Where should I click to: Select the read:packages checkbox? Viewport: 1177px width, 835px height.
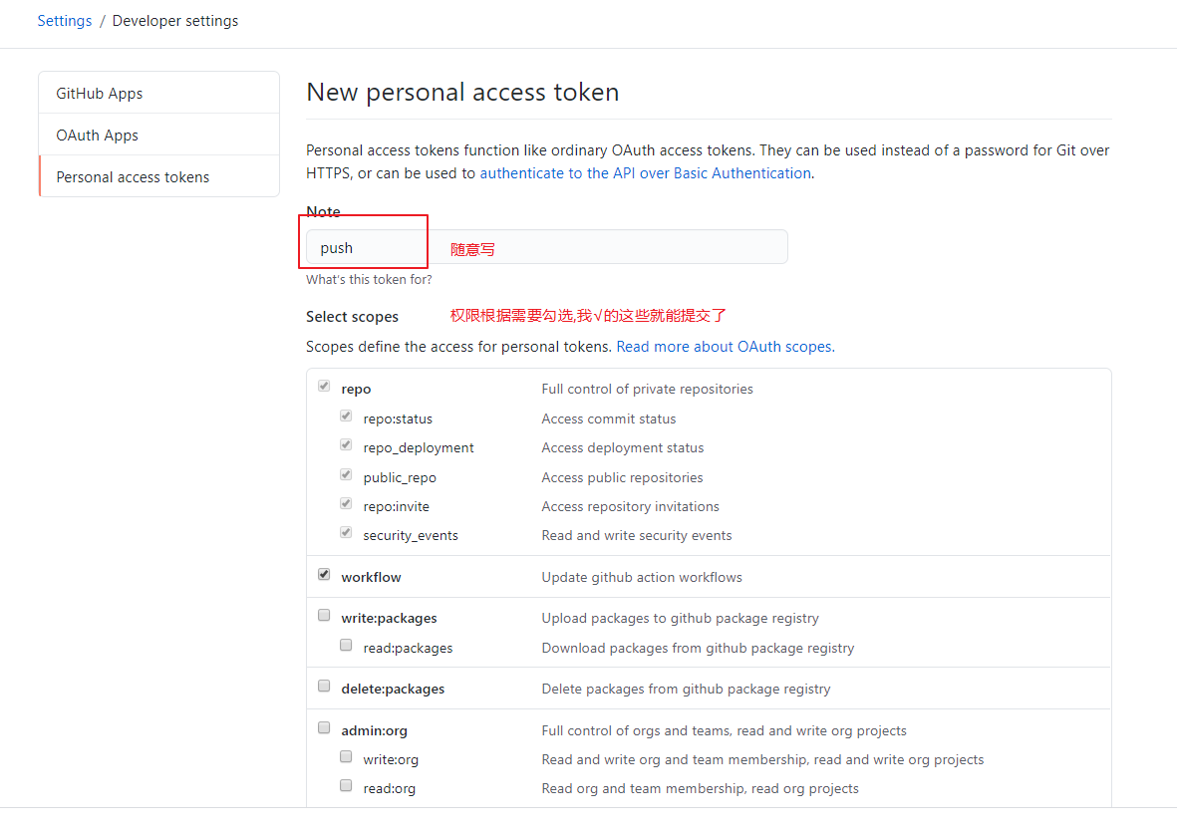tap(346, 646)
